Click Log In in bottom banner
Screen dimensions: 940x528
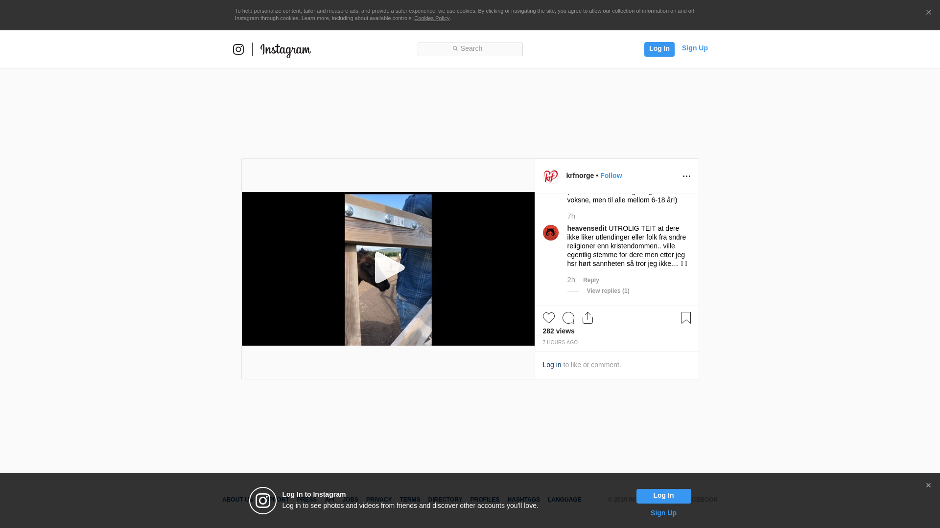(663, 496)
